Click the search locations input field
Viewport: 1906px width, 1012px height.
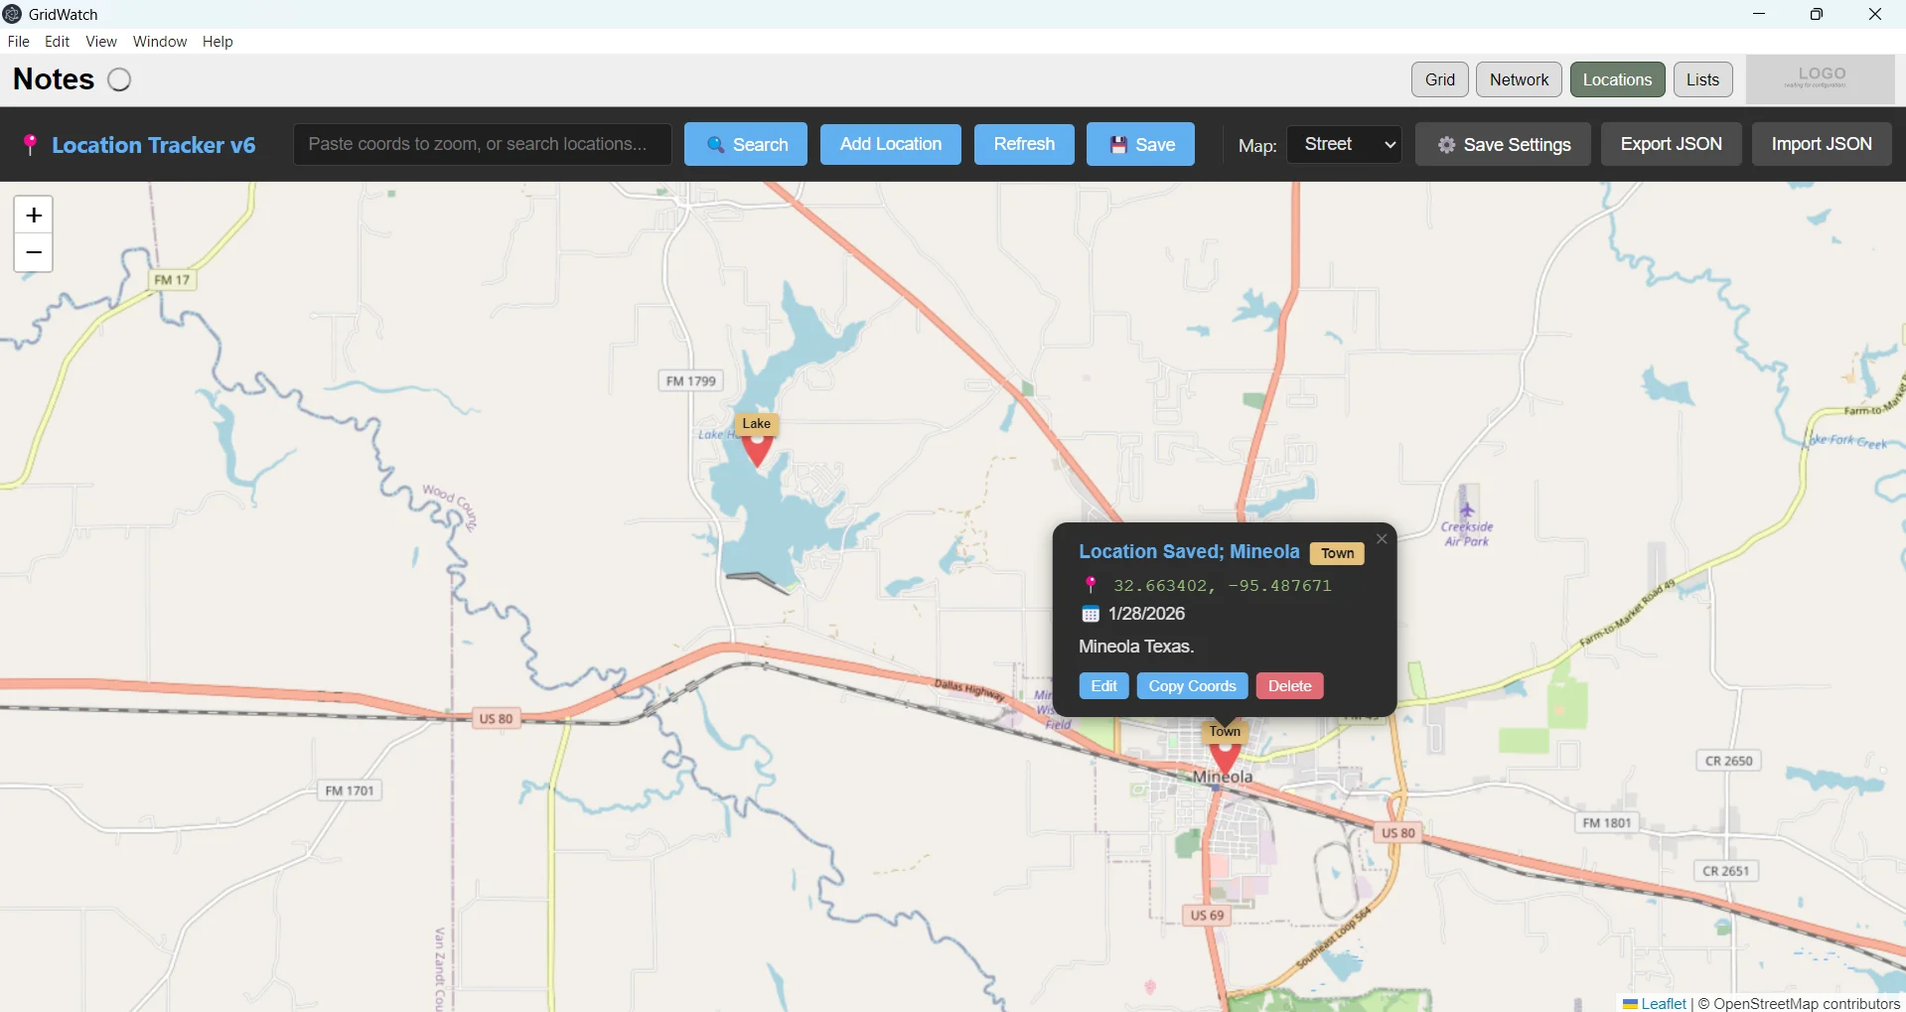click(x=483, y=144)
